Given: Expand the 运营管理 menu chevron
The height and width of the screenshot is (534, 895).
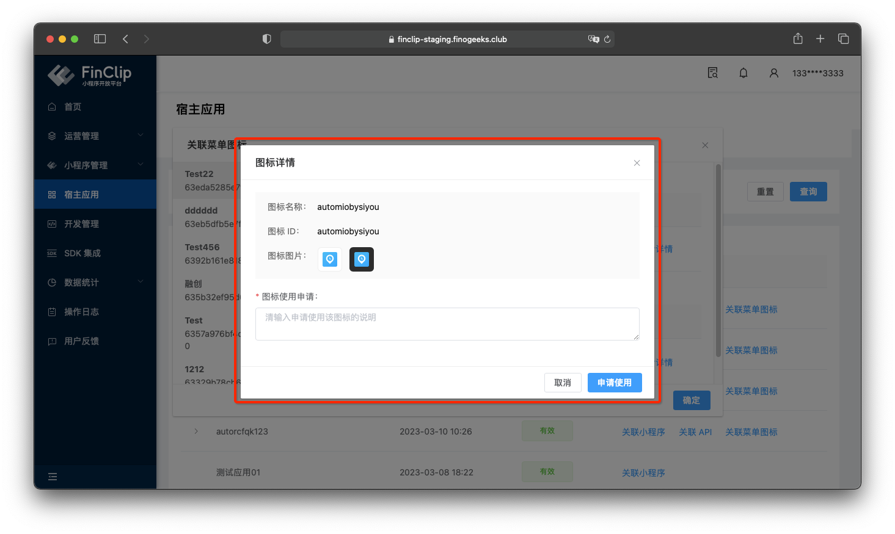Looking at the screenshot, I should 141,135.
